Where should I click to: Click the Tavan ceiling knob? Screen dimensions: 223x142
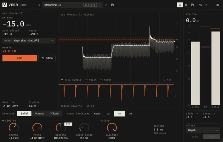(x=37, y=127)
